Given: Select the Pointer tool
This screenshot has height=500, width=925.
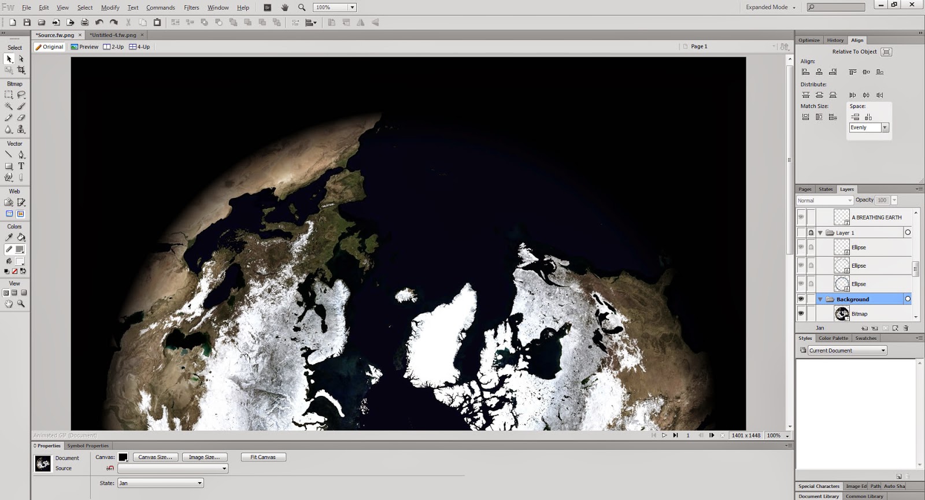Looking at the screenshot, I should (9, 58).
